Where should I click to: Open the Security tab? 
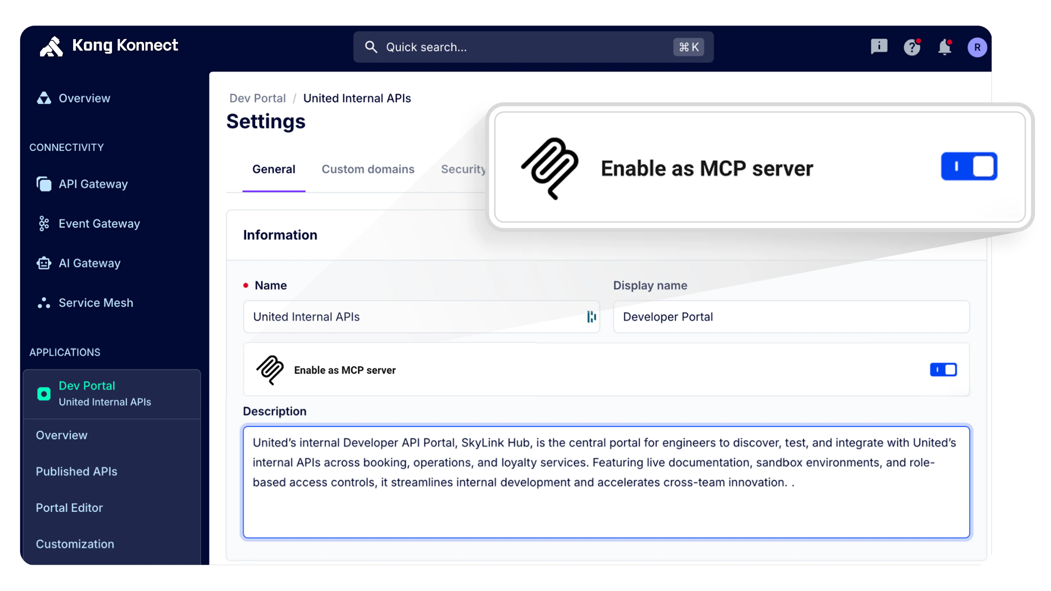point(463,169)
